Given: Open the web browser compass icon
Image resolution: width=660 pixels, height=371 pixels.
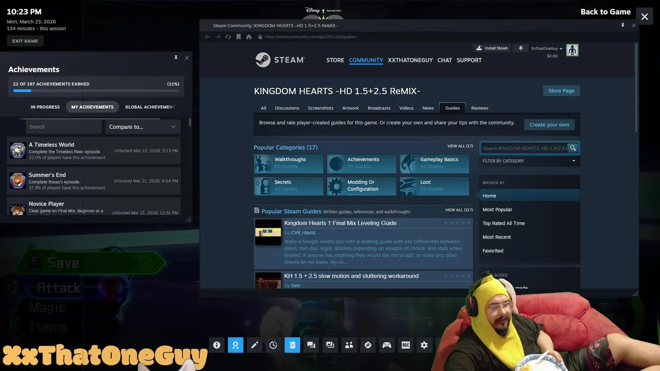Looking at the screenshot, I should (368, 345).
